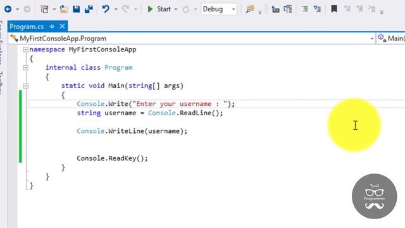The image size is (405, 228).
Task: Toggle a bookmark with the Bookmark icon
Action: 334,9
